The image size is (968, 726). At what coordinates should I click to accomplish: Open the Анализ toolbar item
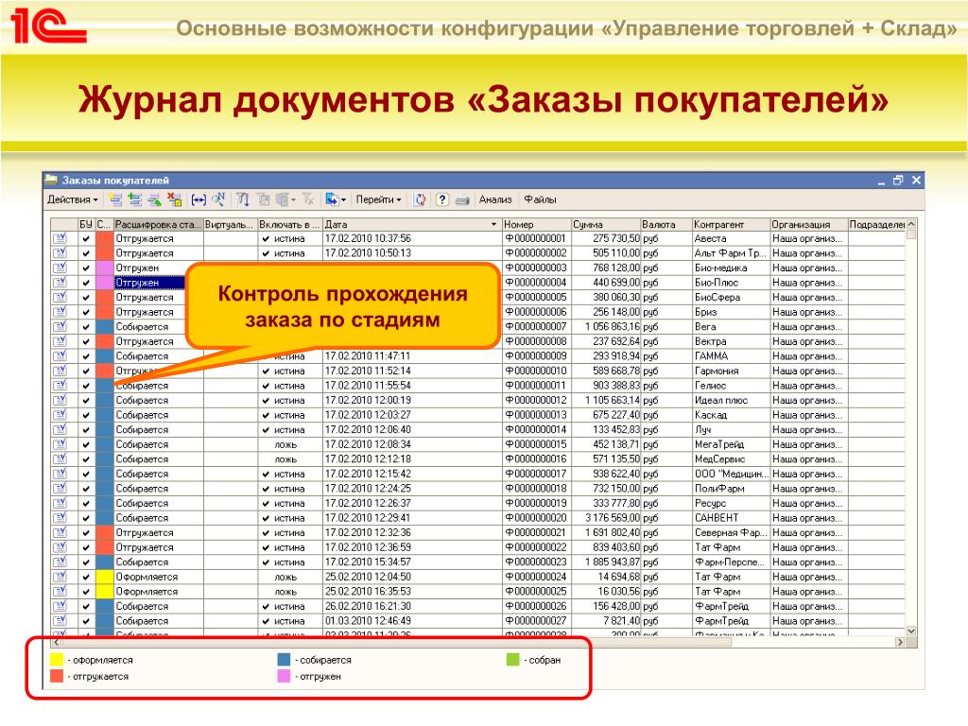click(495, 199)
